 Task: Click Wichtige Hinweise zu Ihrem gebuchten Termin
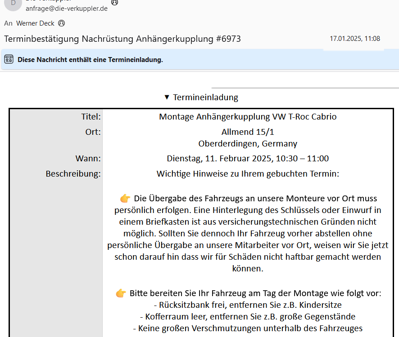click(x=248, y=174)
